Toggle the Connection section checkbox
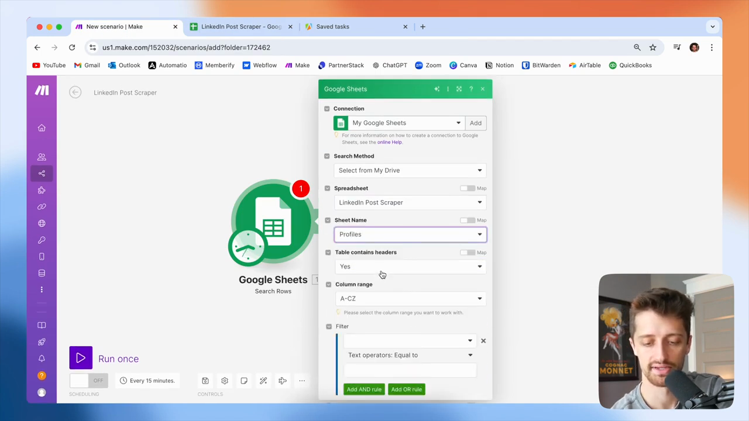The image size is (749, 421). tap(327, 109)
